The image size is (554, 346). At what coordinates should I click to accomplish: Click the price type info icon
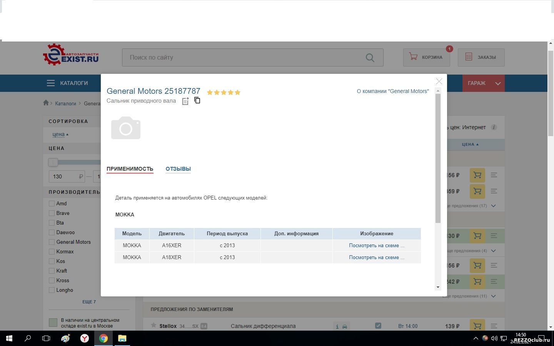tap(494, 127)
